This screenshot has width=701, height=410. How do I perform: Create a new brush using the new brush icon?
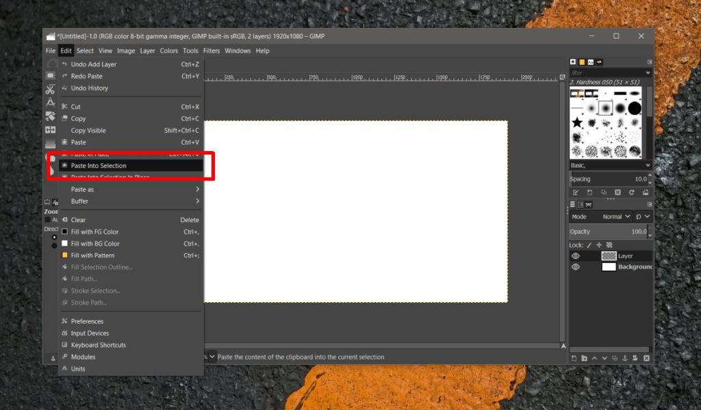point(589,193)
